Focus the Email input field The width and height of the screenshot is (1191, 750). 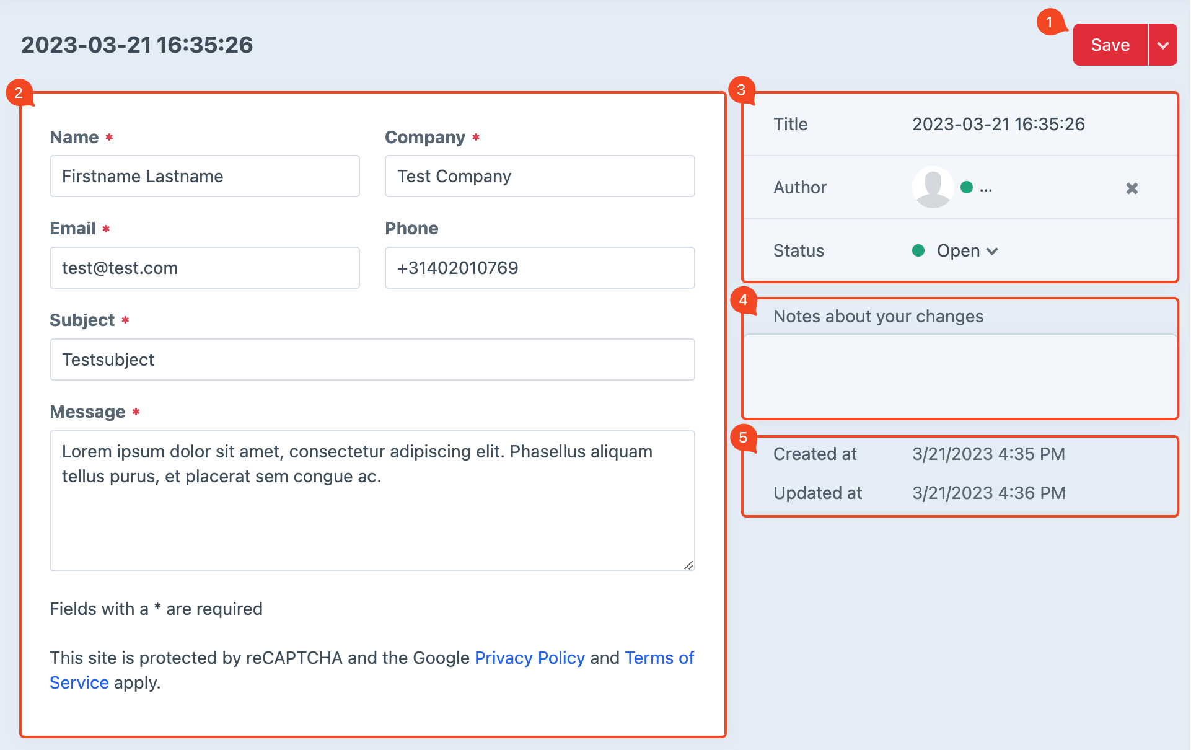point(204,268)
